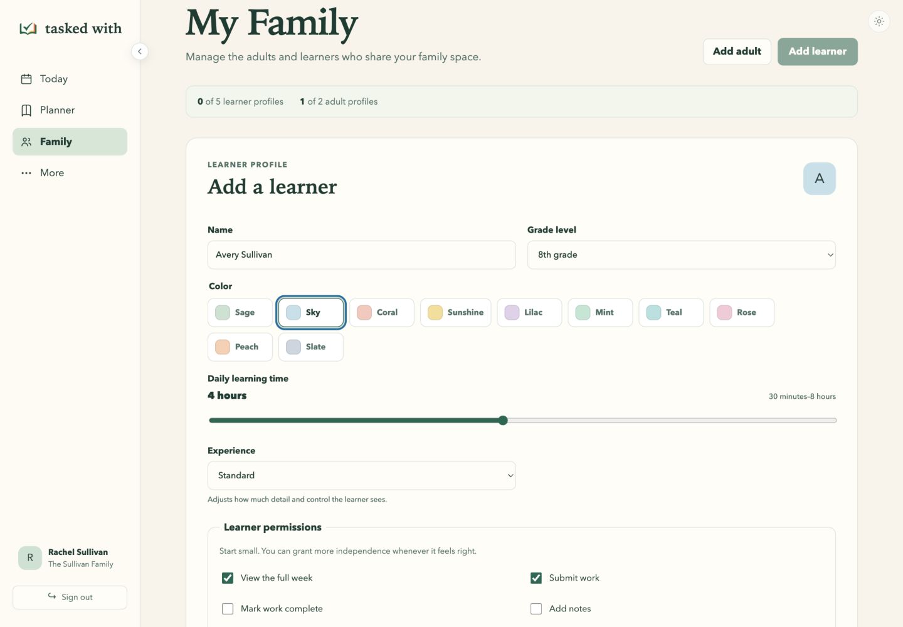903x627 pixels.
Task: Click 'The Sullivan Family' text
Action: 81,564
